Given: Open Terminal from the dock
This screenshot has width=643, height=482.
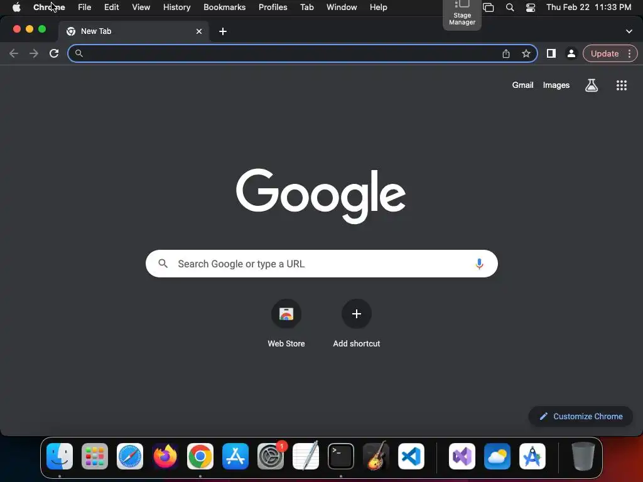Looking at the screenshot, I should (341, 456).
